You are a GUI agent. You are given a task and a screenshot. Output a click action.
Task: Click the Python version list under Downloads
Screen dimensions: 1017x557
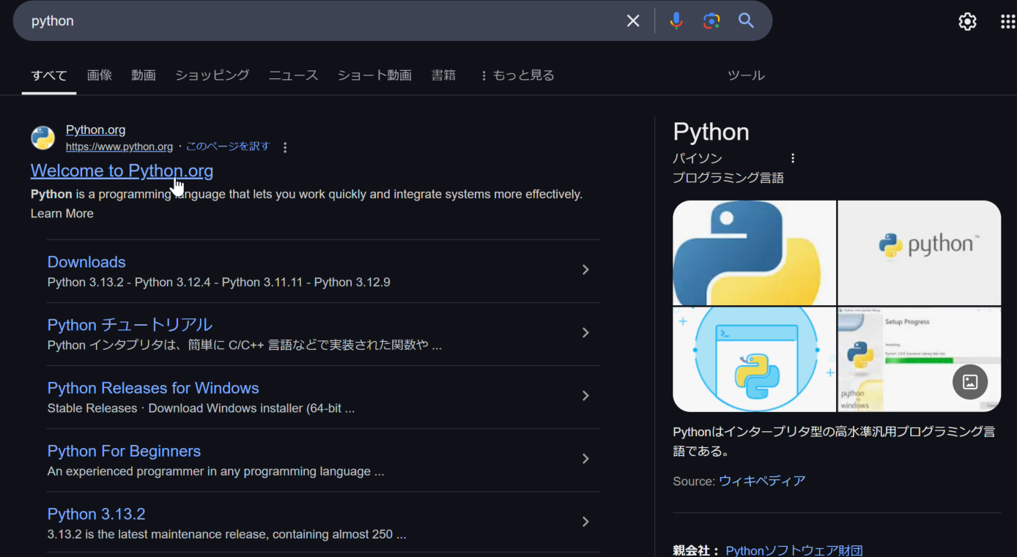point(218,283)
